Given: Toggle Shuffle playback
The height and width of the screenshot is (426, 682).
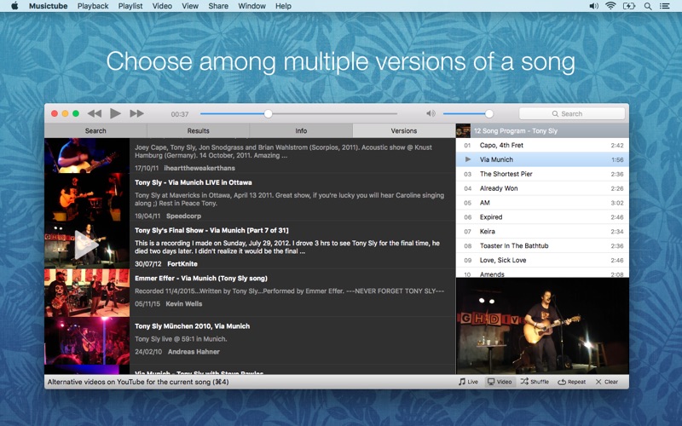Looking at the screenshot, I should (x=535, y=382).
